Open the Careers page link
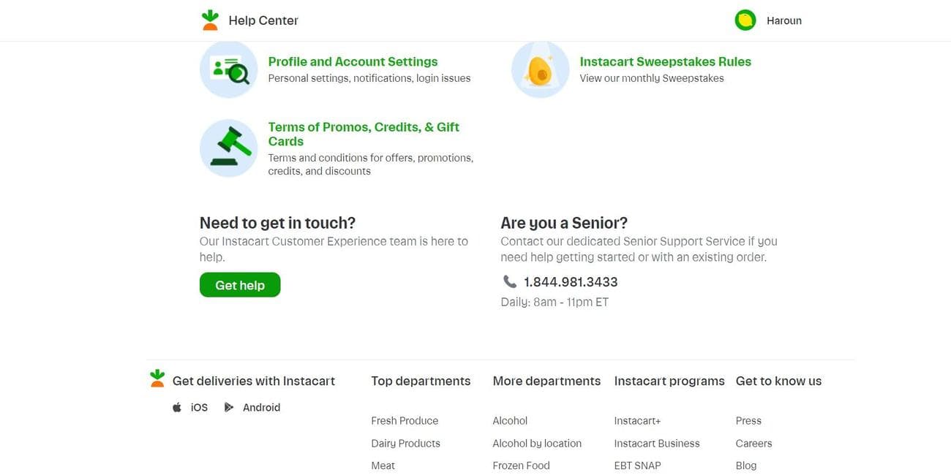Screen dimensions: 951x475 click(x=753, y=443)
